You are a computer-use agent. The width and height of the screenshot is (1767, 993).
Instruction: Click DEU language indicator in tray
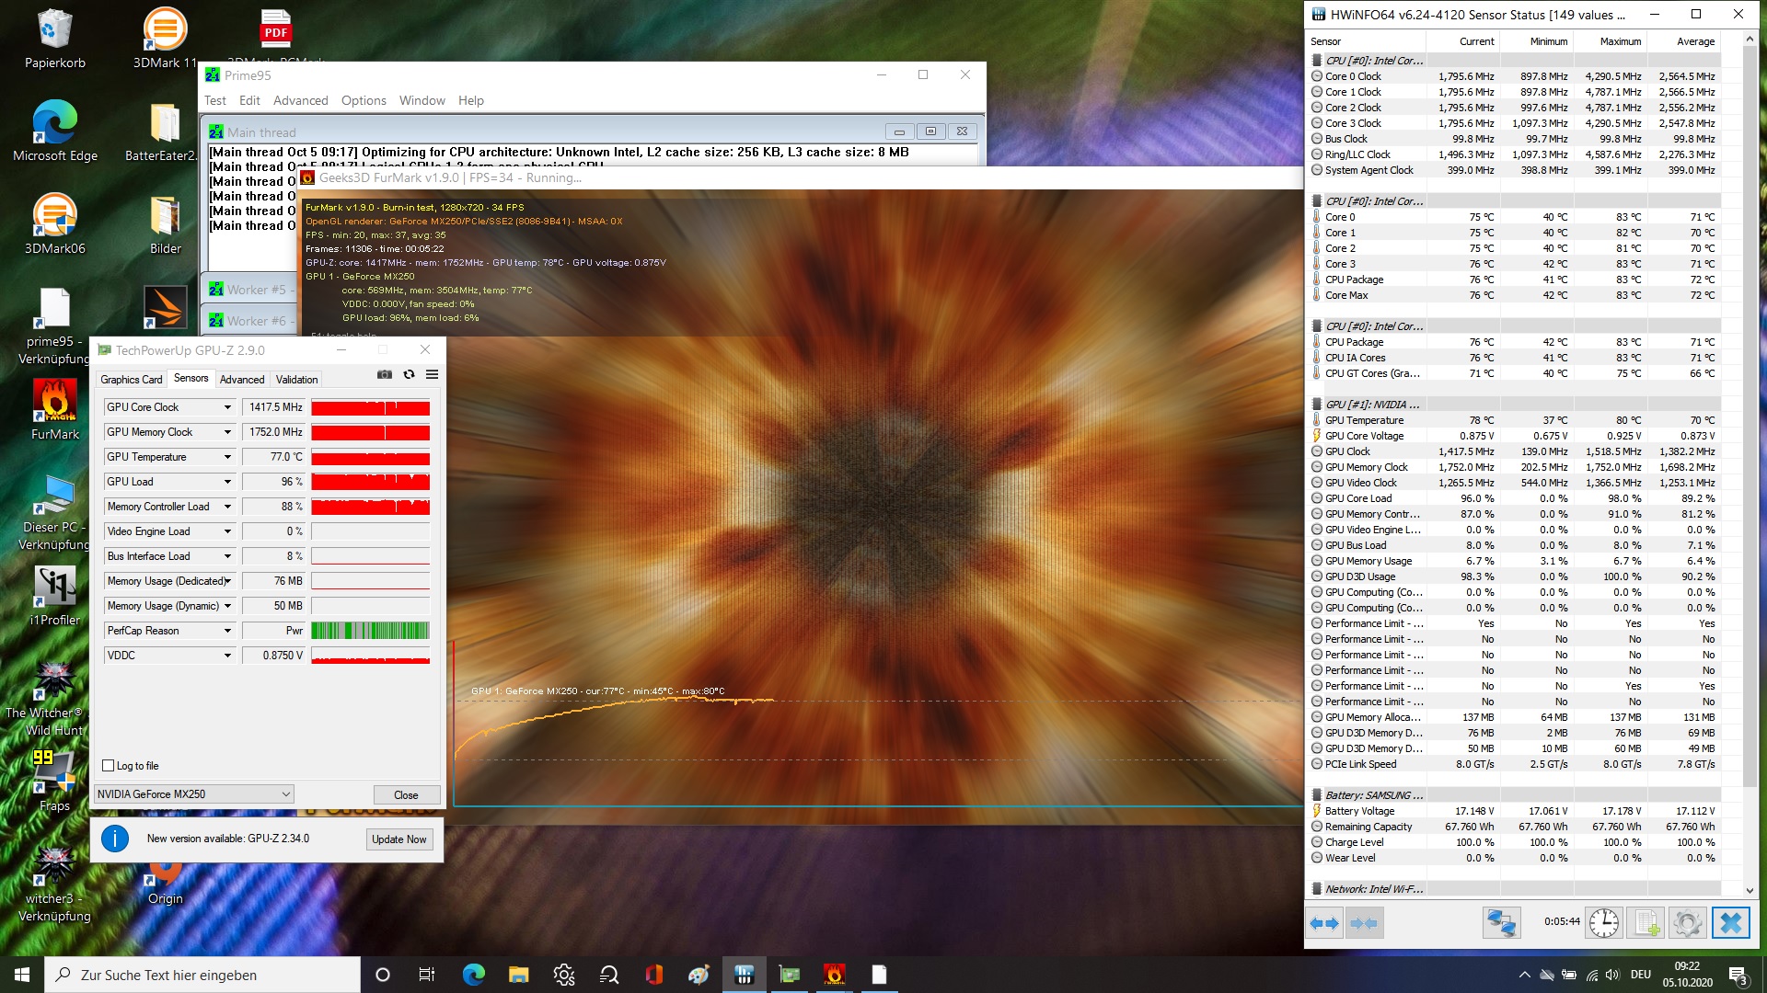point(1640,975)
